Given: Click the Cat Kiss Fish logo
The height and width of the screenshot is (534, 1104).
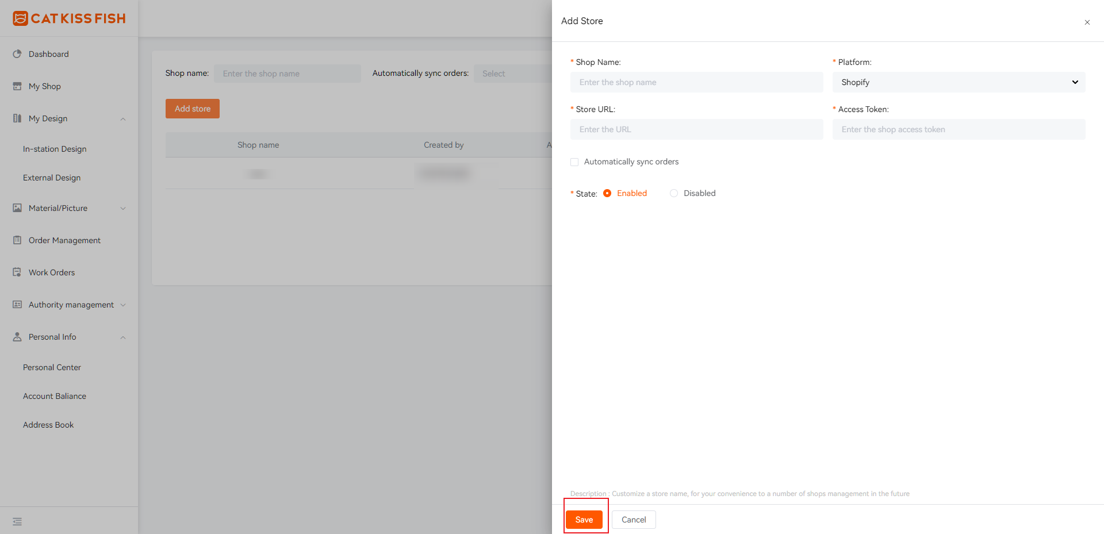Looking at the screenshot, I should (x=69, y=18).
